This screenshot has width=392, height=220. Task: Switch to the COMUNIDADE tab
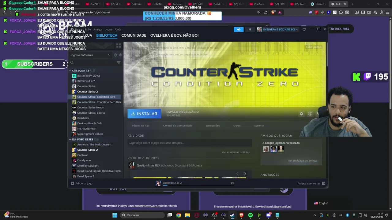click(x=134, y=35)
